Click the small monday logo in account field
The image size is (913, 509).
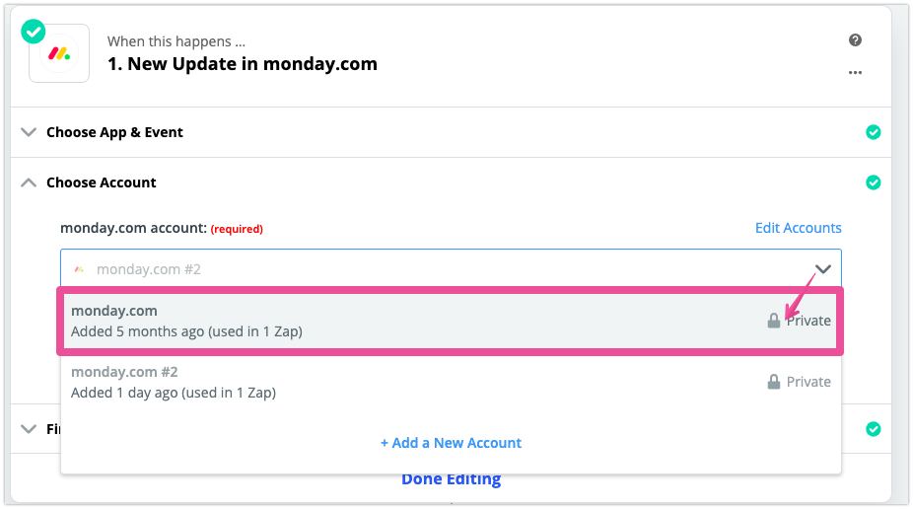point(79,269)
